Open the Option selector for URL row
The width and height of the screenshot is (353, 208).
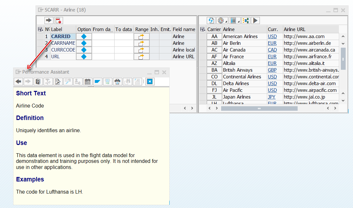click(84, 57)
